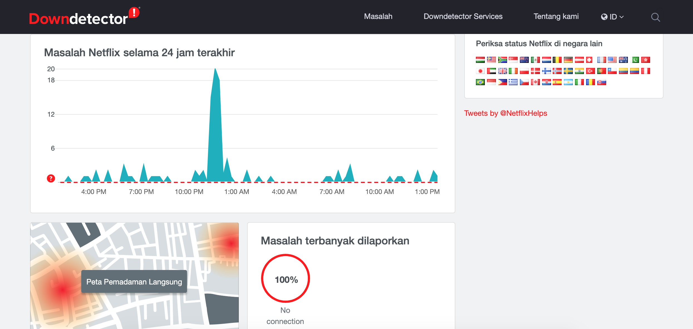Select the New Zealand flag
Viewport: 693px width, 329px height.
[x=524, y=60]
